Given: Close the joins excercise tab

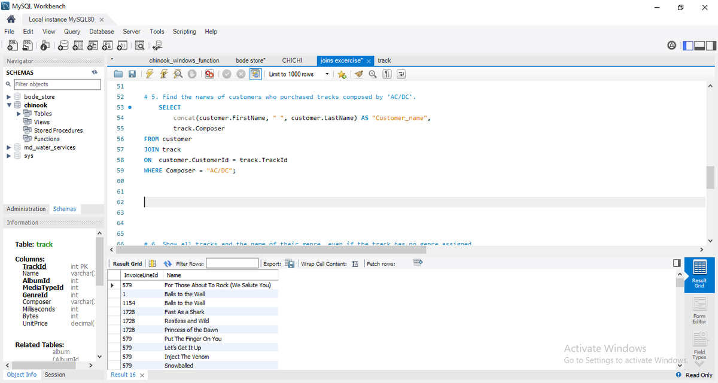Looking at the screenshot, I should 369,61.
